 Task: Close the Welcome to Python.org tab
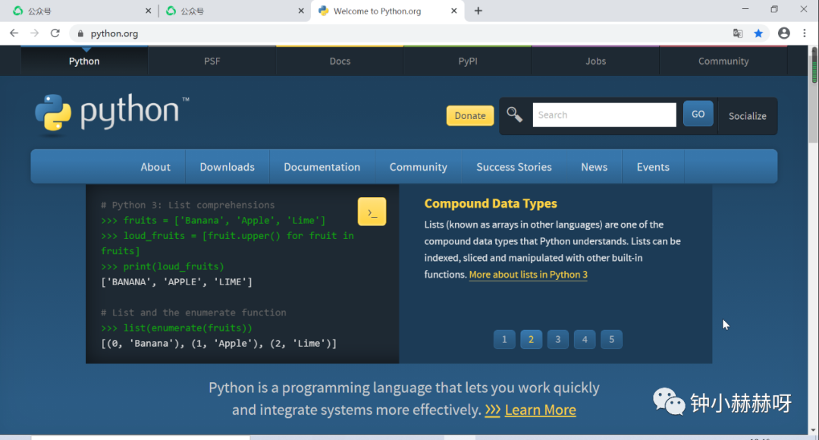(x=454, y=11)
